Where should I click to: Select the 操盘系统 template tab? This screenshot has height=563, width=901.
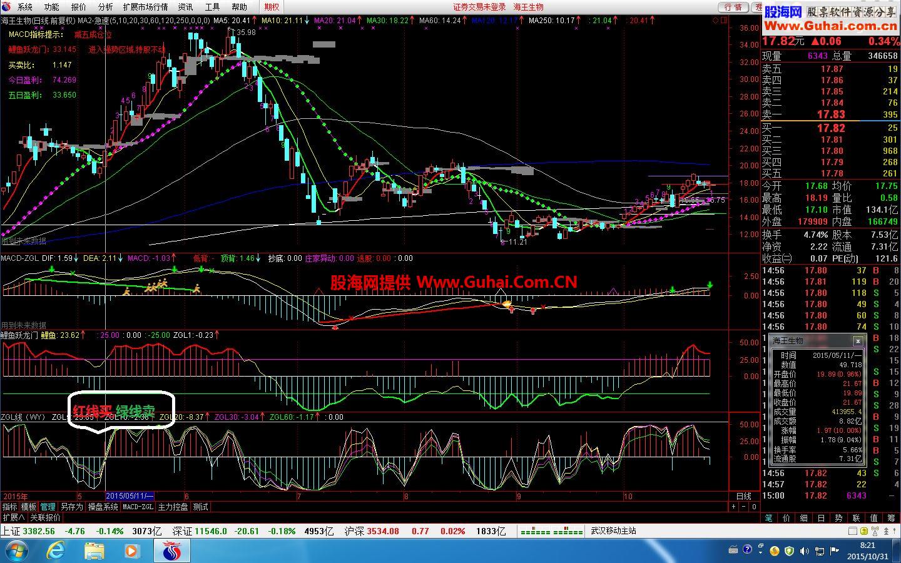103,507
